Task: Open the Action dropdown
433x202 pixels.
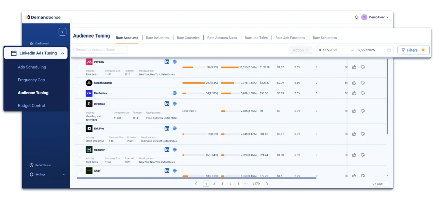Action: click(x=300, y=50)
